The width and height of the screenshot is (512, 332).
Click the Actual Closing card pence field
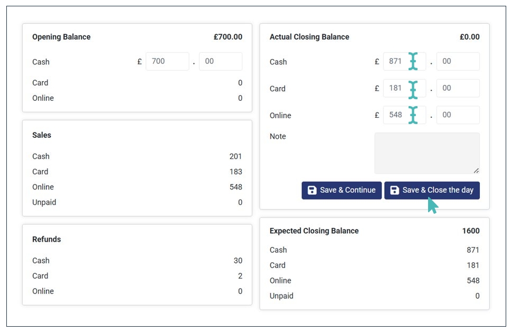click(x=458, y=88)
